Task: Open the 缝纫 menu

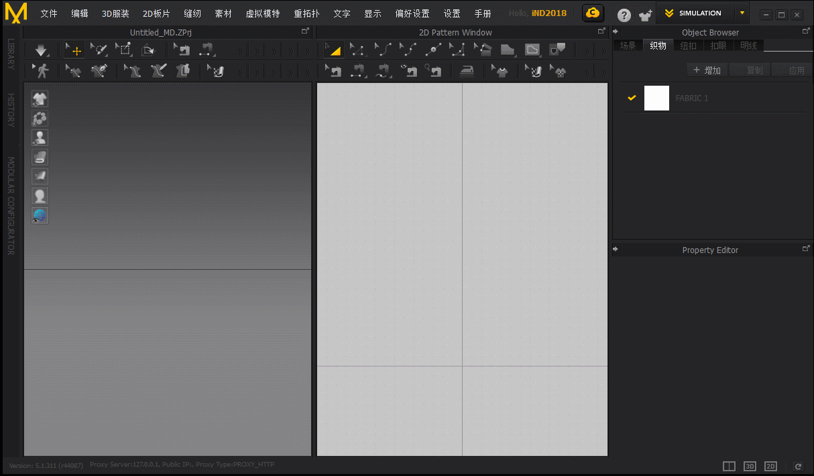Action: [x=192, y=13]
